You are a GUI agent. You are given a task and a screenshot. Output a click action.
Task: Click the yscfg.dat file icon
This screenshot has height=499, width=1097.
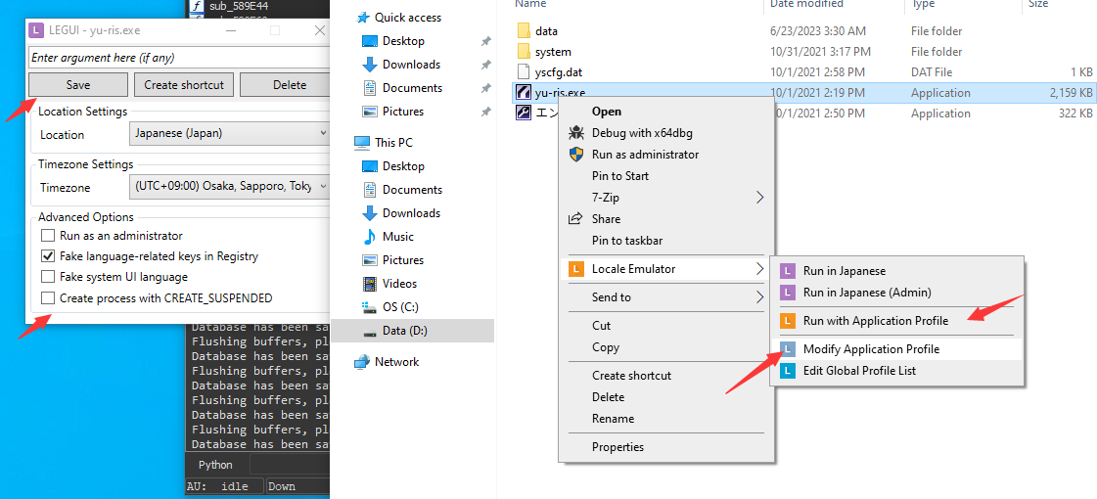tap(524, 72)
